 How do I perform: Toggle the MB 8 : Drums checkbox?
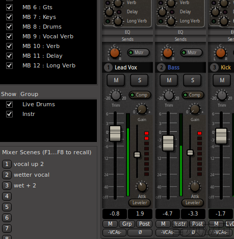9,27
